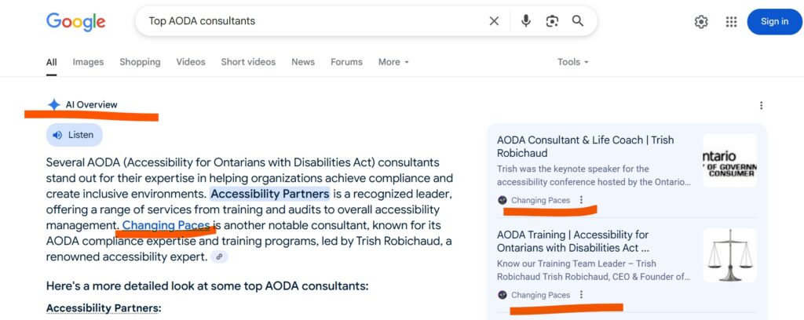Click into the search input field

click(x=312, y=21)
